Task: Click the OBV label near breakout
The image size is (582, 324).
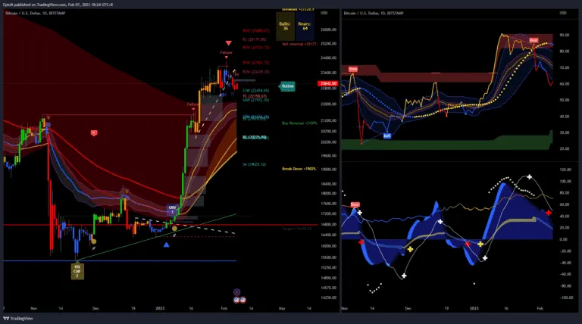Action: [172, 208]
